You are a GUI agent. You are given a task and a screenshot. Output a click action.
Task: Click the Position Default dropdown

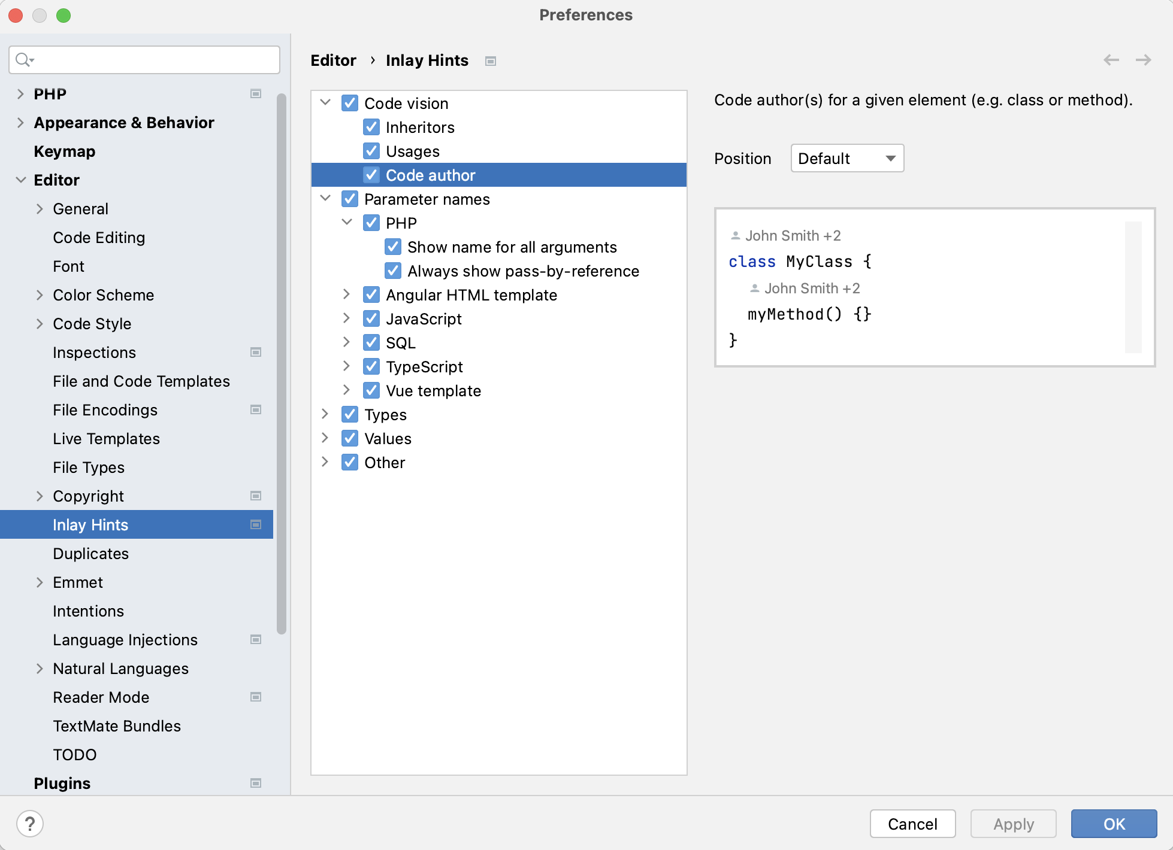[844, 157]
